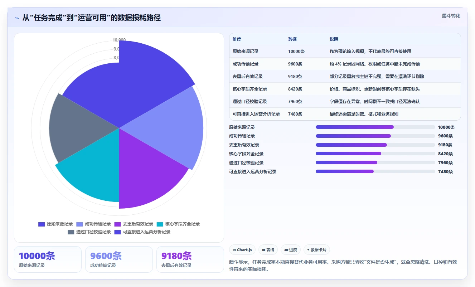Click the 表格 tag chip
The image size is (475, 287).
pyautogui.click(x=268, y=250)
